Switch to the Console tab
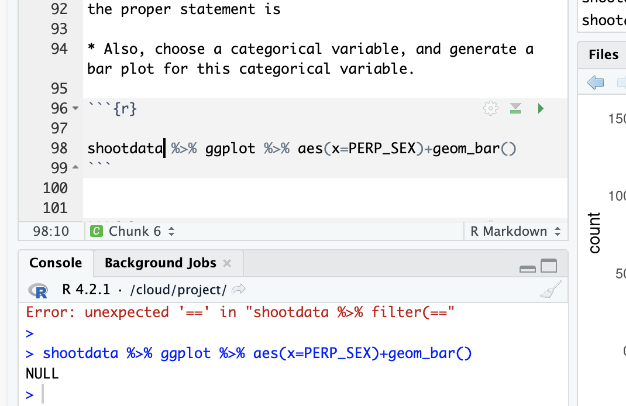626x406 pixels. [x=56, y=263]
